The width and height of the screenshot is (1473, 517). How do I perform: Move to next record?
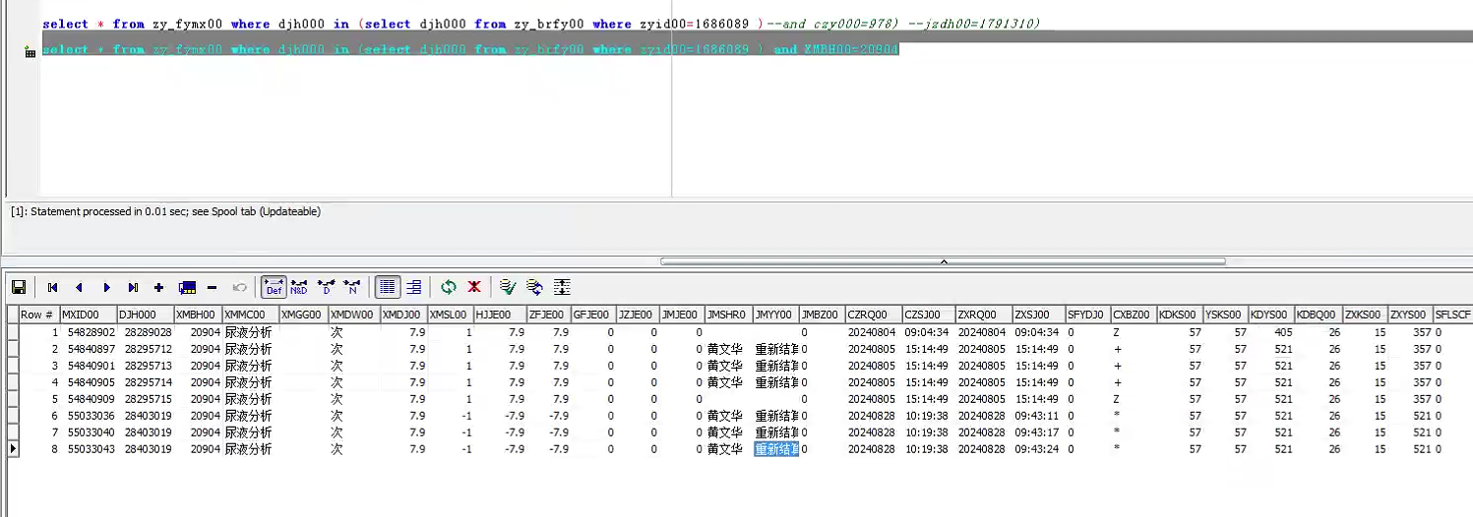(x=106, y=287)
